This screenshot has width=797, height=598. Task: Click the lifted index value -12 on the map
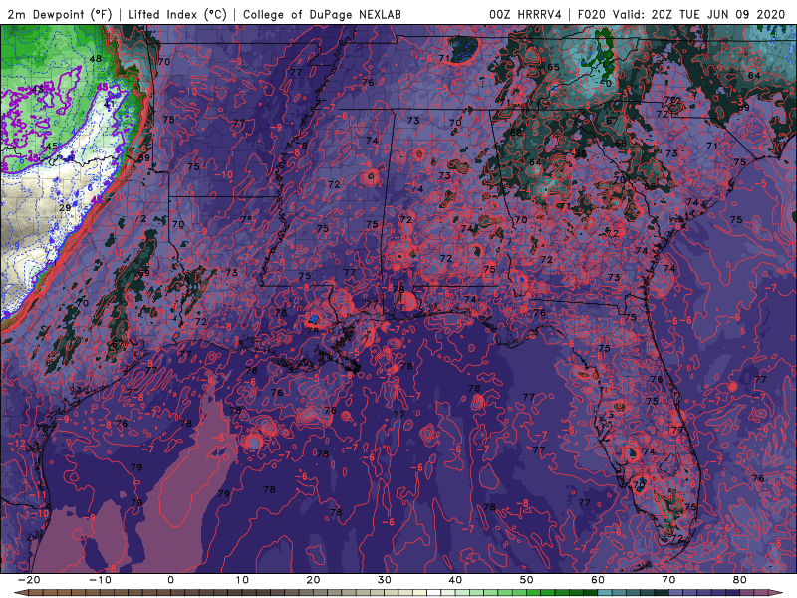click(17, 444)
